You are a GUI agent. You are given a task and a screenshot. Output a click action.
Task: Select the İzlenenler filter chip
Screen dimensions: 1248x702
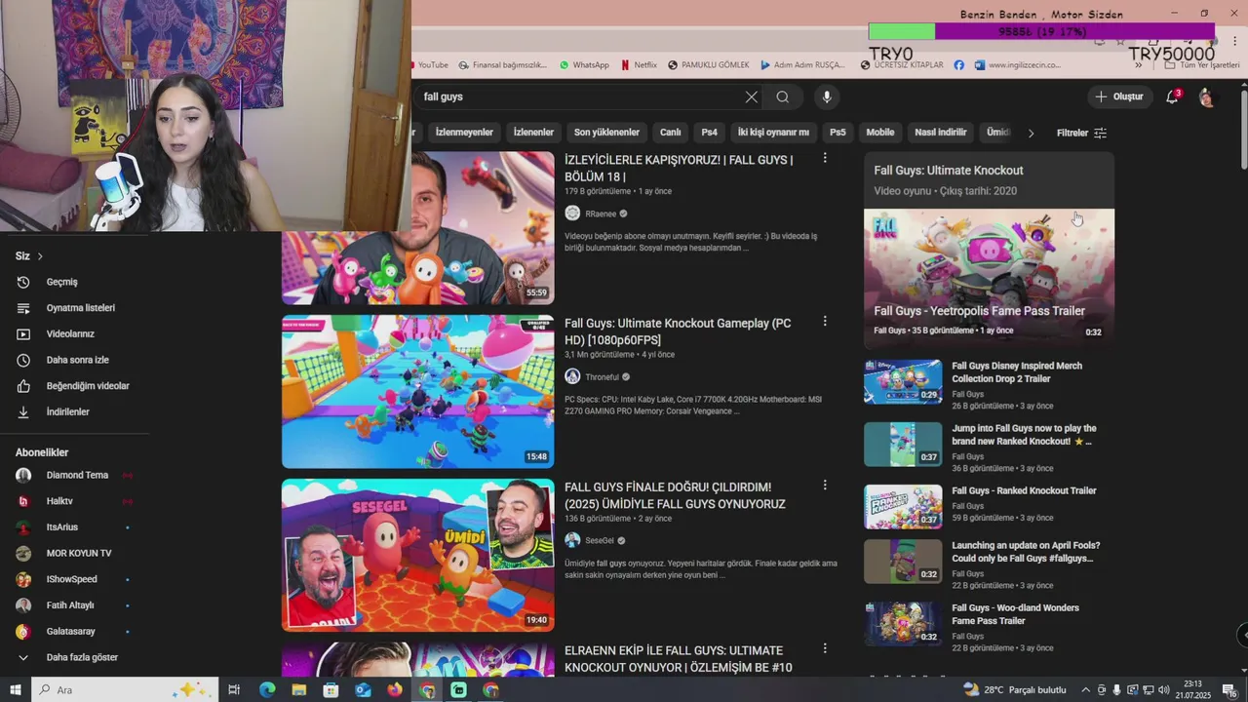(x=533, y=132)
